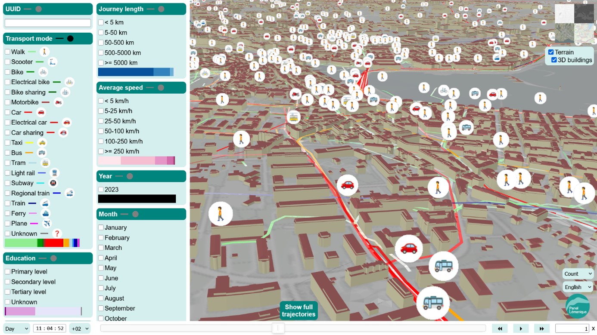Click the timeline slider handle
Viewport: 597px width, 335px height.
pos(278,328)
